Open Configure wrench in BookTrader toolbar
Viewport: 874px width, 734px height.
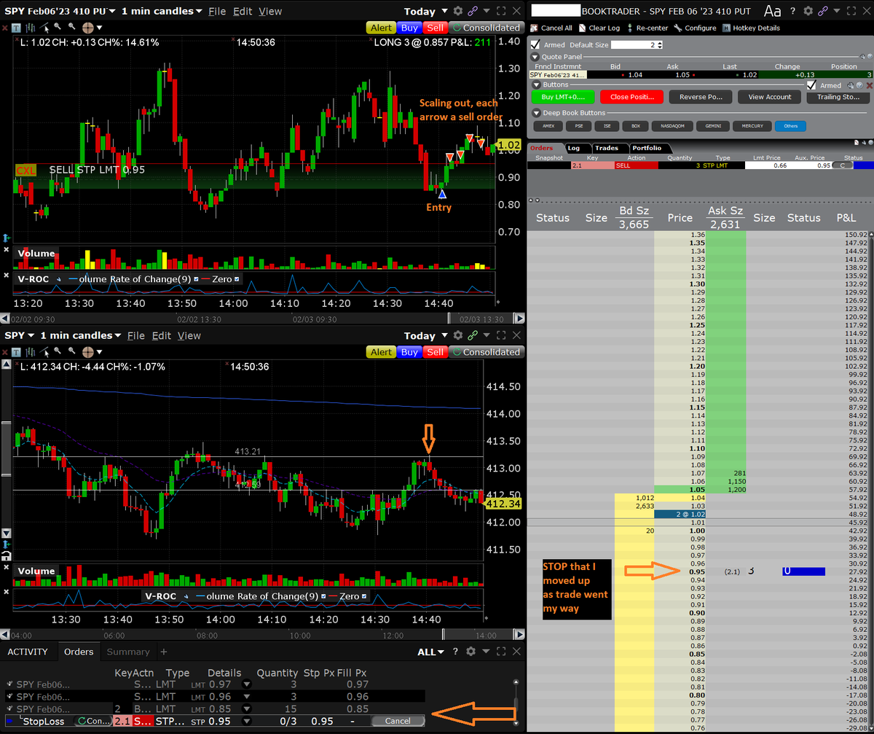[696, 28]
